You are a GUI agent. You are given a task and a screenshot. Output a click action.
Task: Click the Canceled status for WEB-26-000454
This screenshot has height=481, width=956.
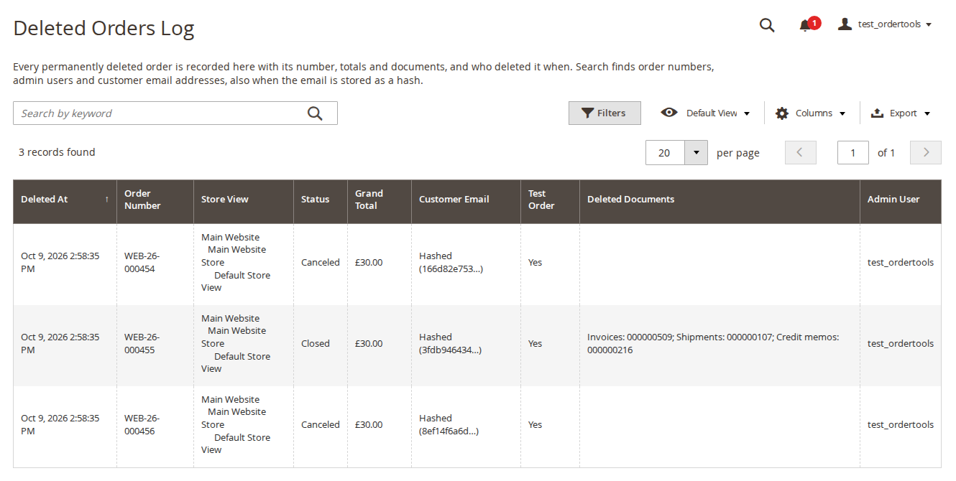click(321, 263)
